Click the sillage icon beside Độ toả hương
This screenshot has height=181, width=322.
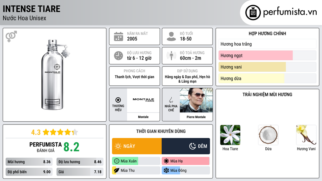[x=171, y=56]
